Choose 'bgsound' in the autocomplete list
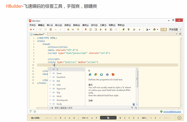Image resolution: width=187 pixels, height=122 pixels. [x=67, y=89]
